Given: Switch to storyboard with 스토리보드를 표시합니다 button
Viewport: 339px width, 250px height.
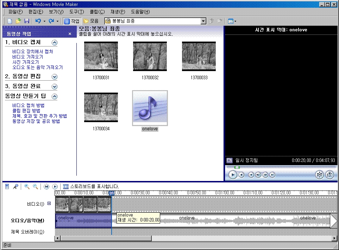Looking at the screenshot, I should tap(91, 186).
